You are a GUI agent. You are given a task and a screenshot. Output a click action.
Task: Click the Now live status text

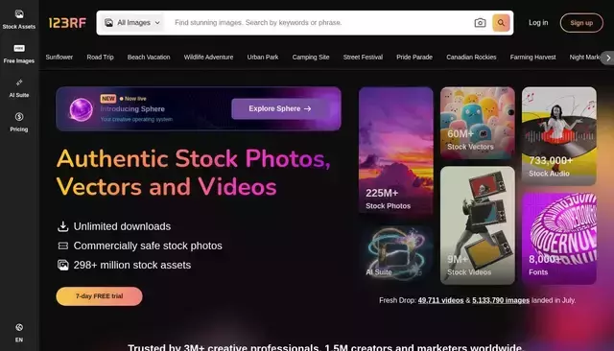coord(135,99)
